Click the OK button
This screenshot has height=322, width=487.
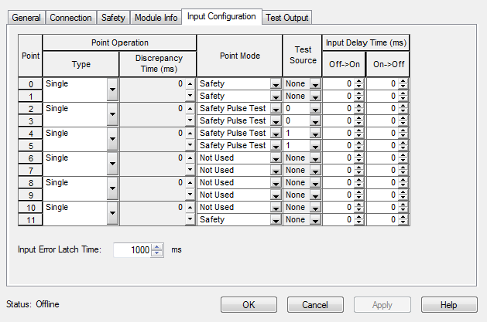click(x=249, y=304)
